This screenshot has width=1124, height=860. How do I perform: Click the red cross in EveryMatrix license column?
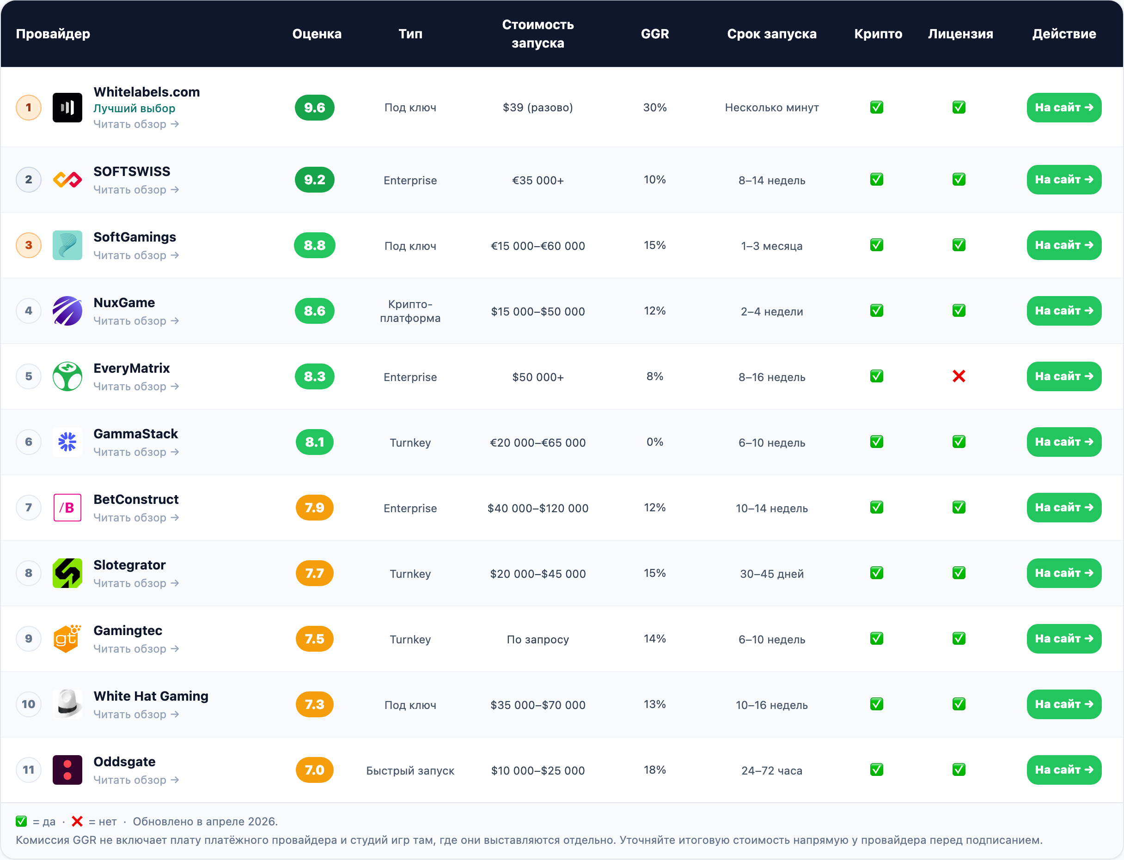(959, 376)
